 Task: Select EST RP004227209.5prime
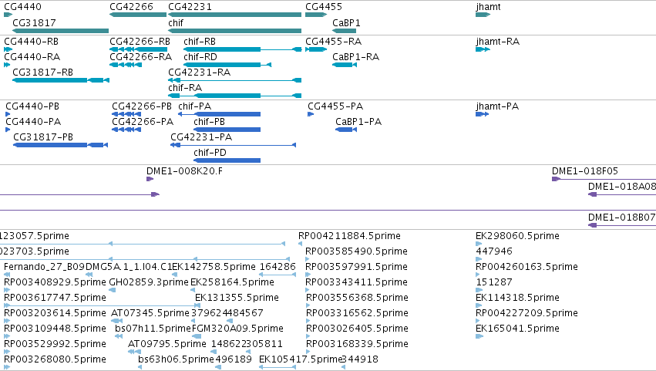coord(526,313)
